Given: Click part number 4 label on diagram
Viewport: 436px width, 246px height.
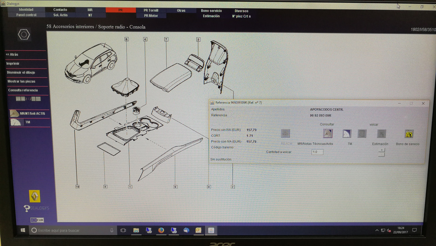Looking at the screenshot, I should (145, 39).
